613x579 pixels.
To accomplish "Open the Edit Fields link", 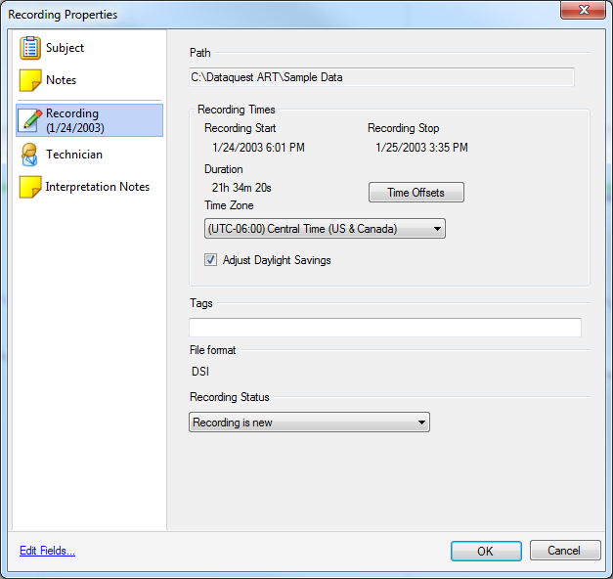I will [x=47, y=551].
